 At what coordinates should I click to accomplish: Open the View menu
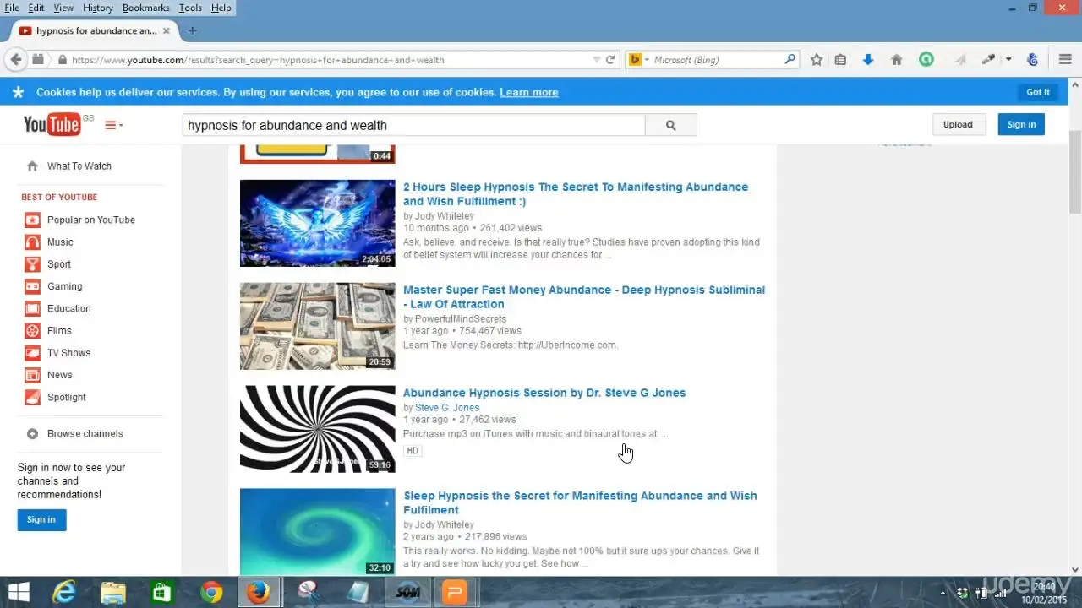[x=63, y=8]
